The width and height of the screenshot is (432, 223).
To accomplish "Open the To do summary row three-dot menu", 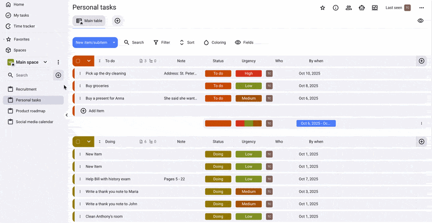I will [421, 124].
